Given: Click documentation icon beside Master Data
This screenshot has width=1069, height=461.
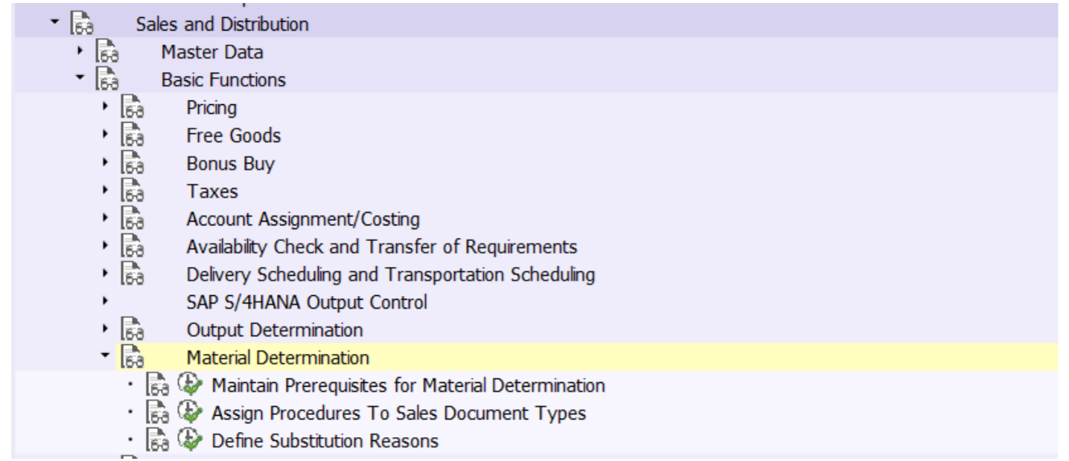Looking at the screenshot, I should tap(106, 53).
